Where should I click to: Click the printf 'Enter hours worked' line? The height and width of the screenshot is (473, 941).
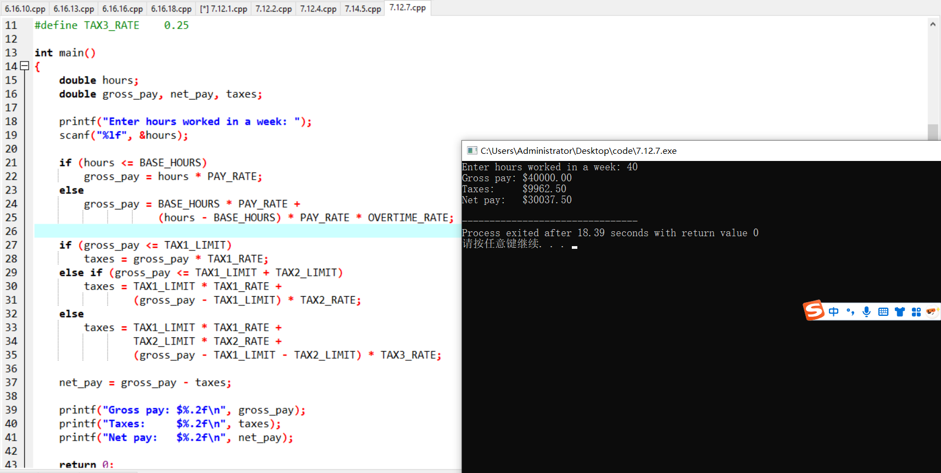[x=186, y=121]
